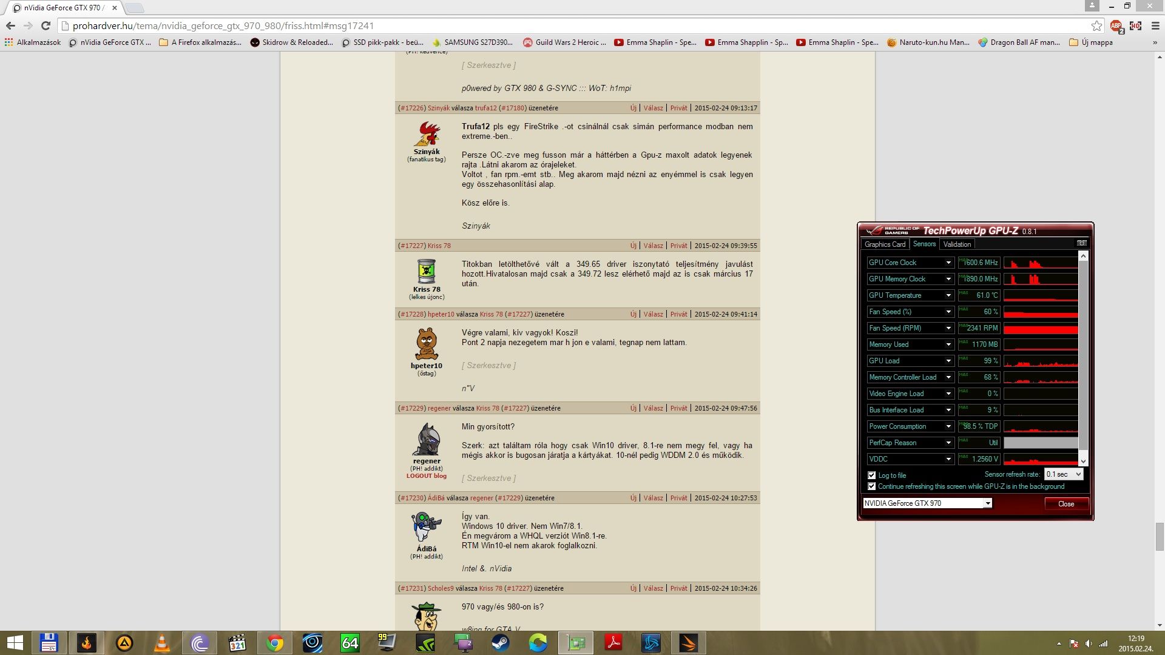The image size is (1165, 655).
Task: Open the Windows Start menu
Action: (15, 643)
